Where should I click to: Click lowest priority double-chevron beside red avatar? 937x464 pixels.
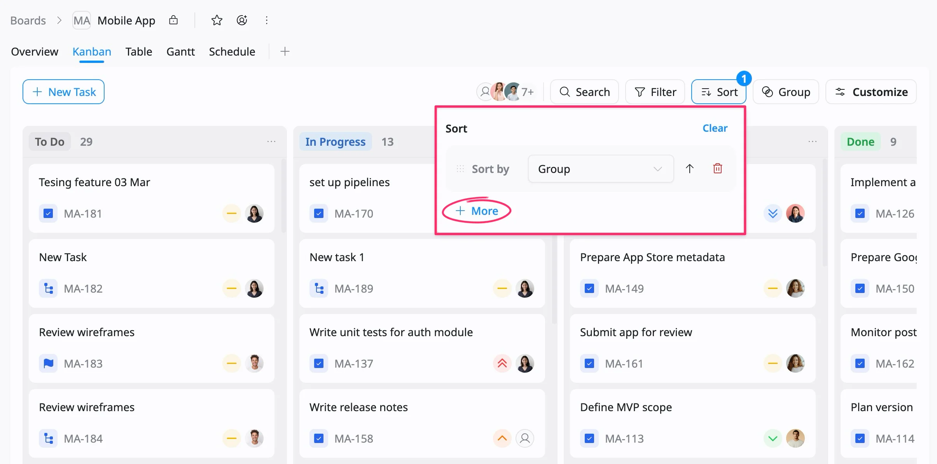773,213
